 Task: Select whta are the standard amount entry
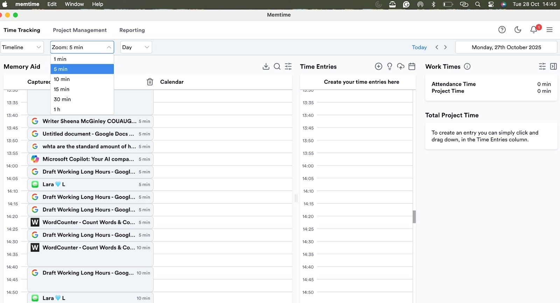90,146
